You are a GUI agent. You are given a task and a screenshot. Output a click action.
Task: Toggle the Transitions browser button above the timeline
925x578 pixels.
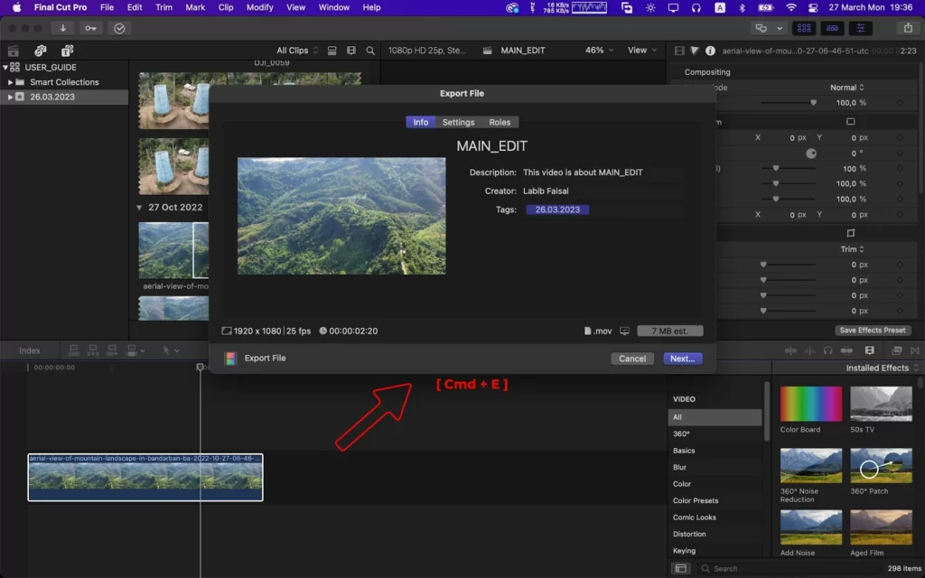(915, 350)
